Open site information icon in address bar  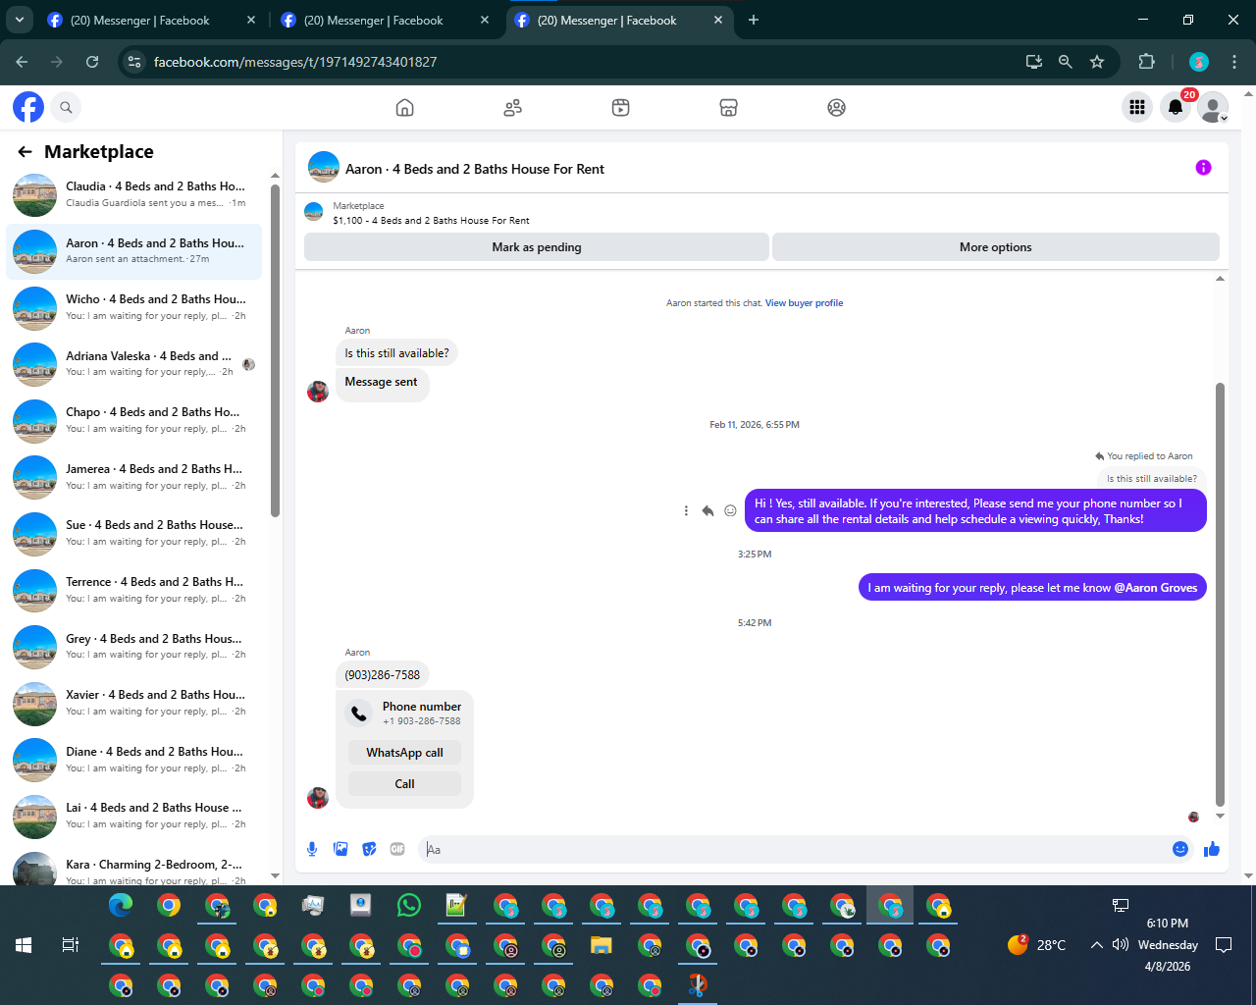(134, 62)
